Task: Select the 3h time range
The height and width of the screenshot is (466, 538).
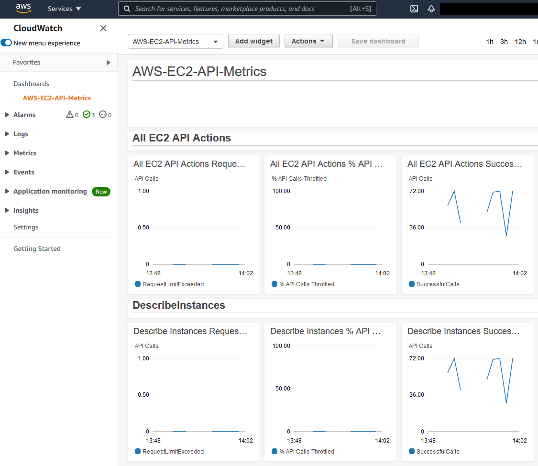Action: pos(504,42)
